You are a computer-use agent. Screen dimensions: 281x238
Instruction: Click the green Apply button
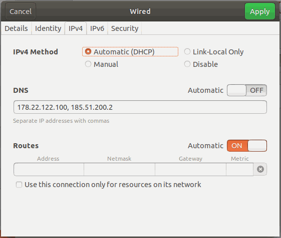point(260,11)
